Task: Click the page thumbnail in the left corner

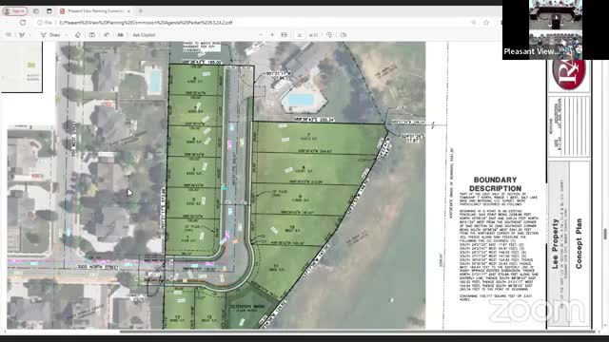Action: [21, 67]
